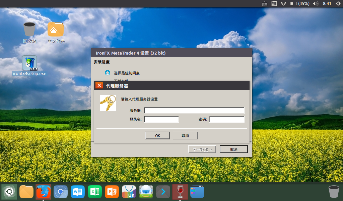Open the blue helmet app in the dock
This screenshot has height=201, width=343.
[x=146, y=192]
